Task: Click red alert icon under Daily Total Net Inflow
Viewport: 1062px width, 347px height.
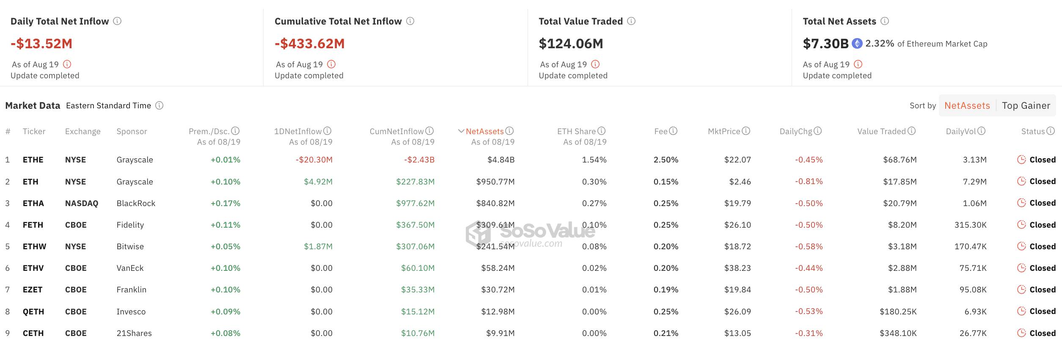Action: (x=67, y=64)
